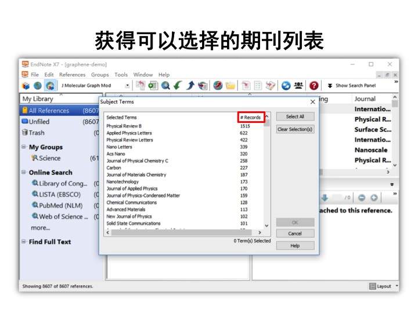Click the Journal column header
418x313 pixels.
click(x=365, y=99)
